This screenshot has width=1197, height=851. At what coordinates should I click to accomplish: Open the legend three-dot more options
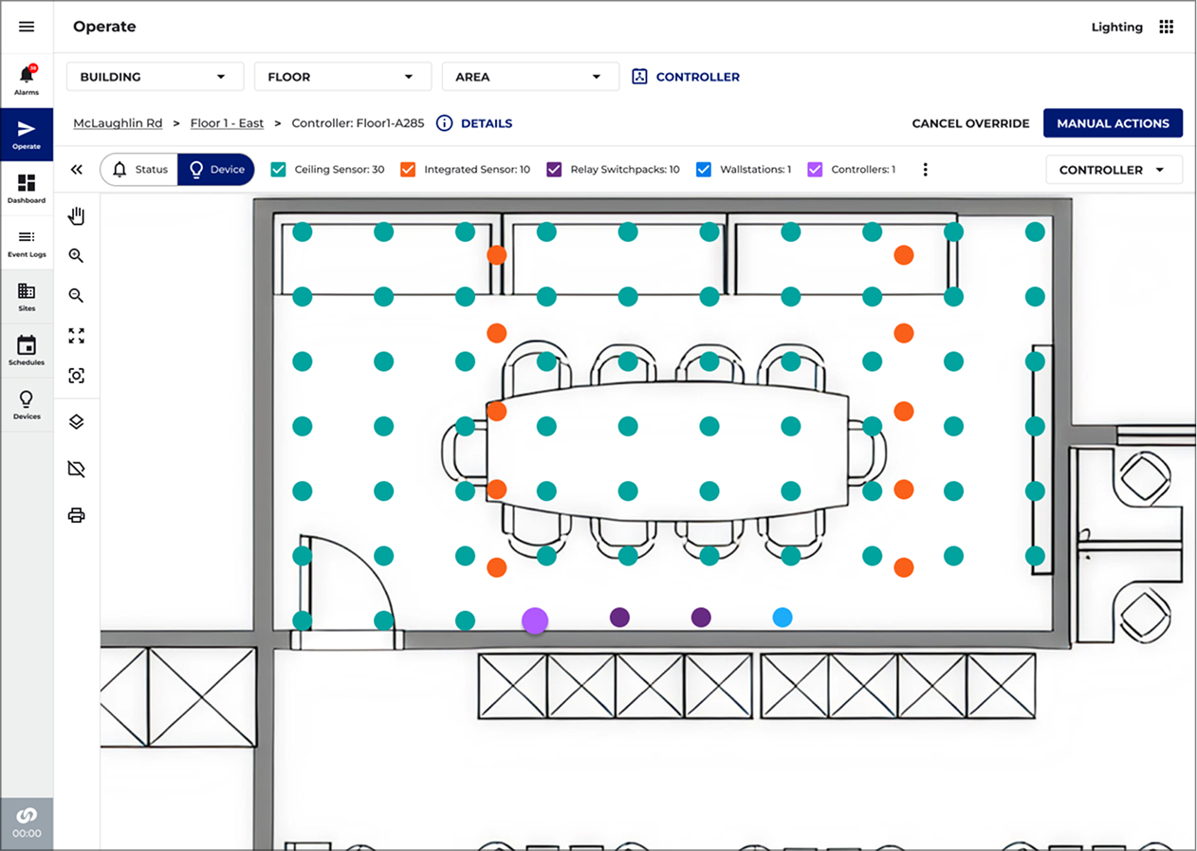click(x=926, y=170)
